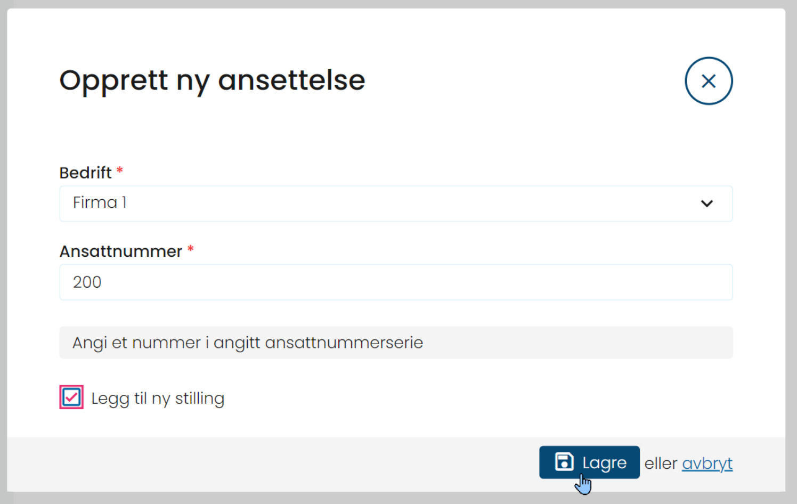Click the chevron arrow in Bedrift field
The image size is (797, 504).
click(707, 204)
